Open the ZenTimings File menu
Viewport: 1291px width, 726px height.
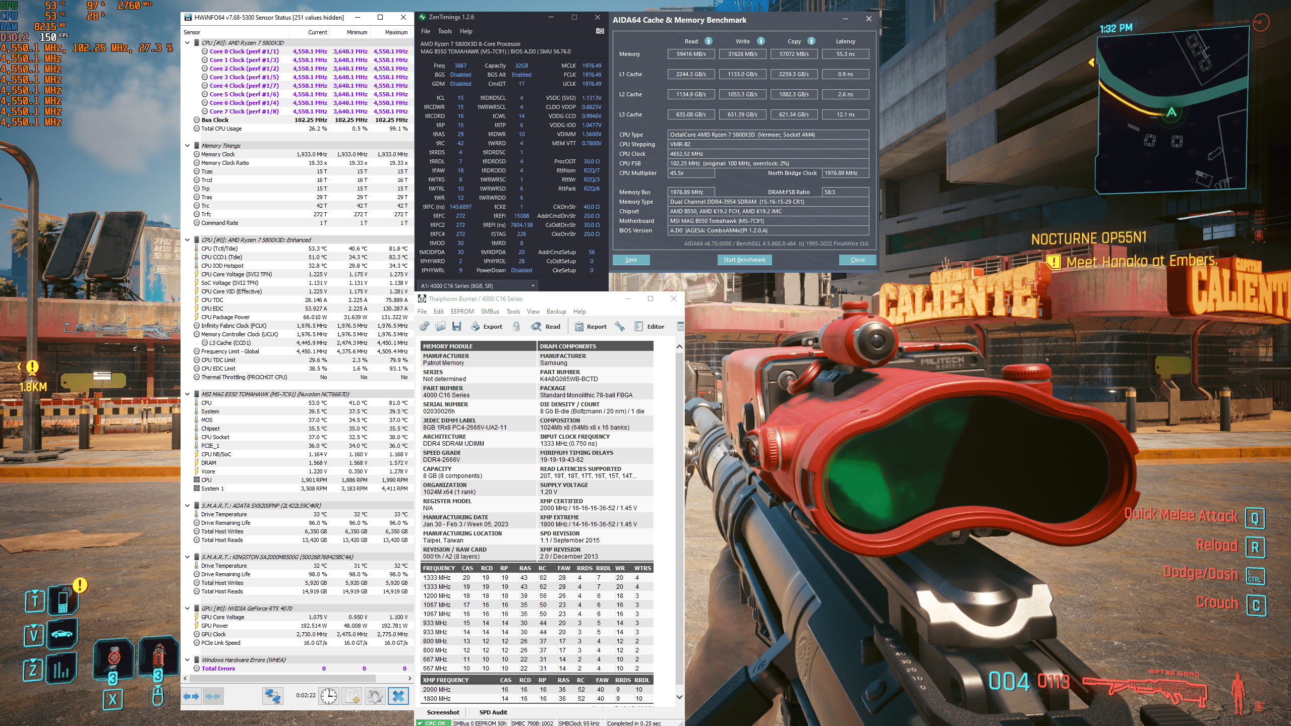(426, 31)
